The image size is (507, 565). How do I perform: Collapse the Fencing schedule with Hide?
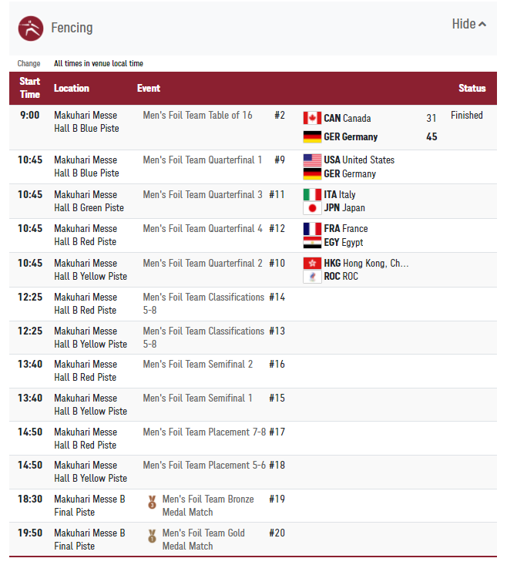[x=468, y=25]
